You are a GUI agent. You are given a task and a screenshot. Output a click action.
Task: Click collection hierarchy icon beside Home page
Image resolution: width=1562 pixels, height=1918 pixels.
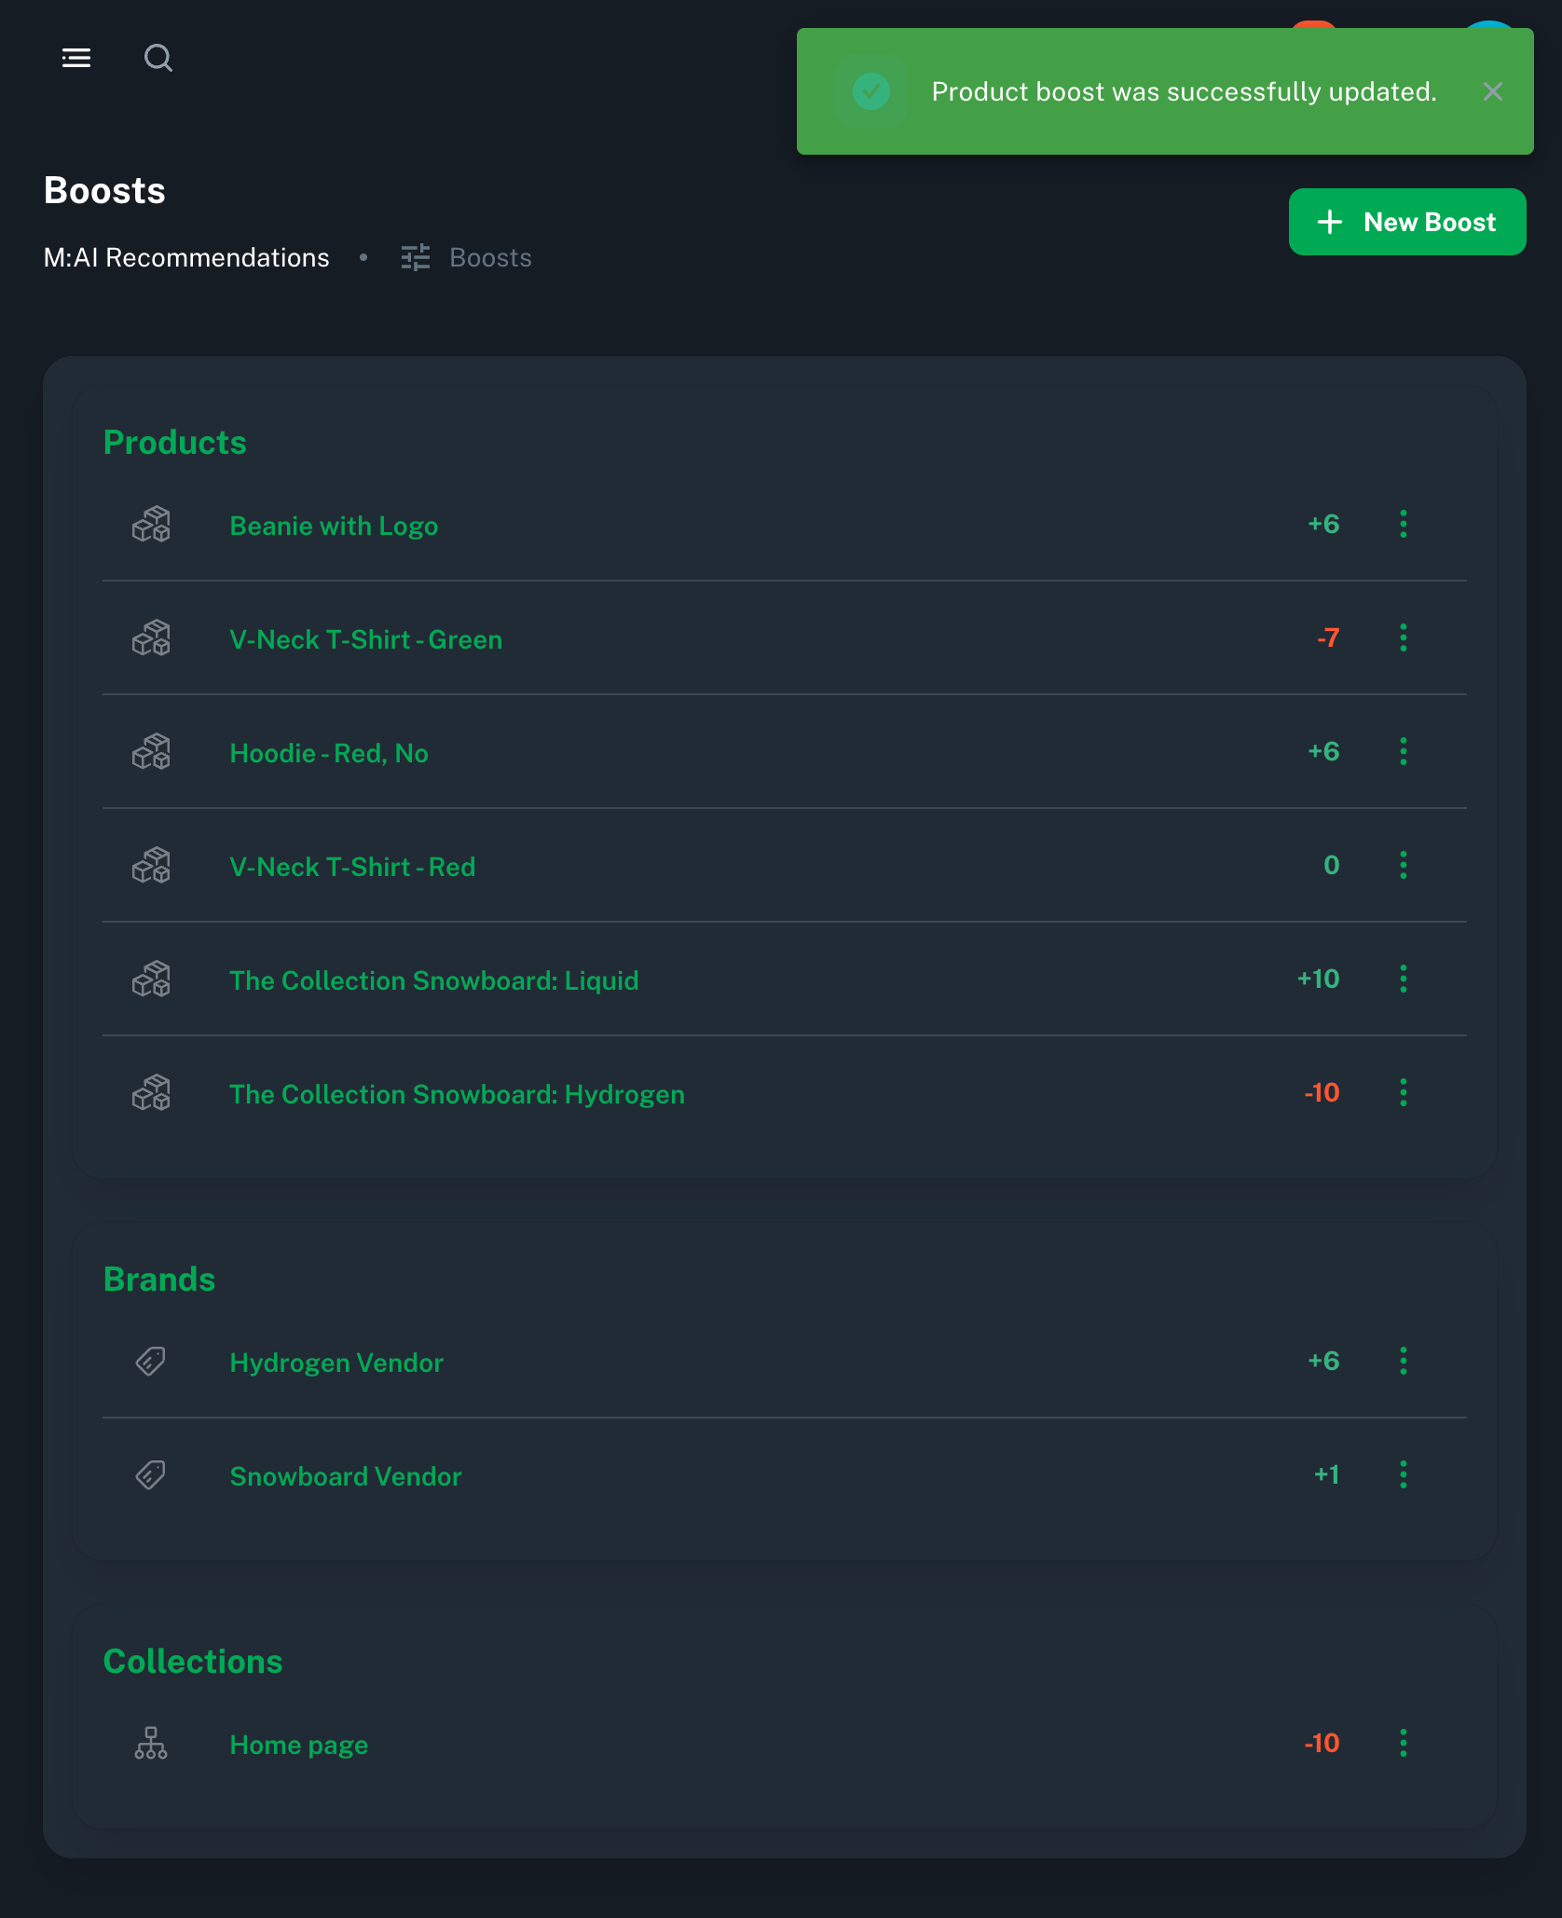(151, 1744)
